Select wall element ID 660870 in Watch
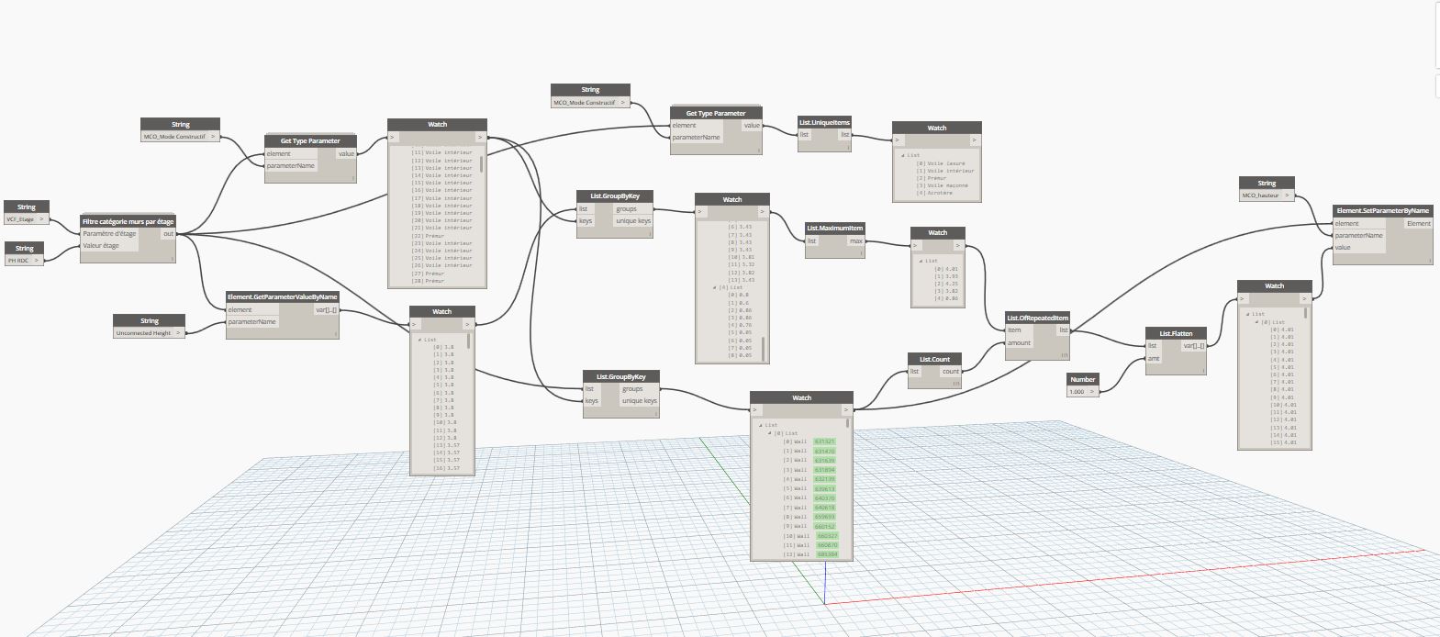The height and width of the screenshot is (637, 1440). coord(827,545)
